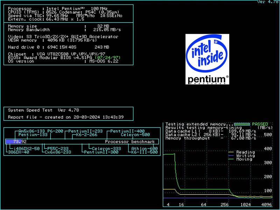Click the System Speed Test Ver 4.78 title

[43, 110]
